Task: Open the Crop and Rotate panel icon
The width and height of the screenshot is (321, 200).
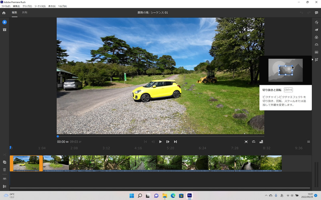Action: [317, 60]
